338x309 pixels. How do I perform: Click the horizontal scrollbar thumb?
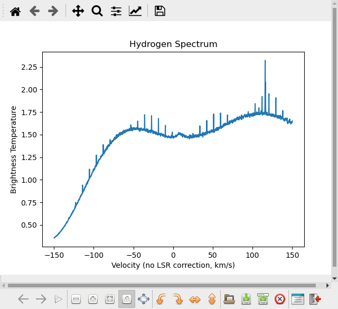click(x=162, y=286)
